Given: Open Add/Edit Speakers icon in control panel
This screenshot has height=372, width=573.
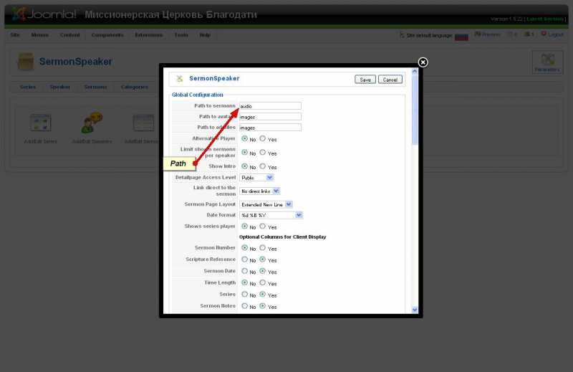Looking at the screenshot, I should pyautogui.click(x=92, y=128).
